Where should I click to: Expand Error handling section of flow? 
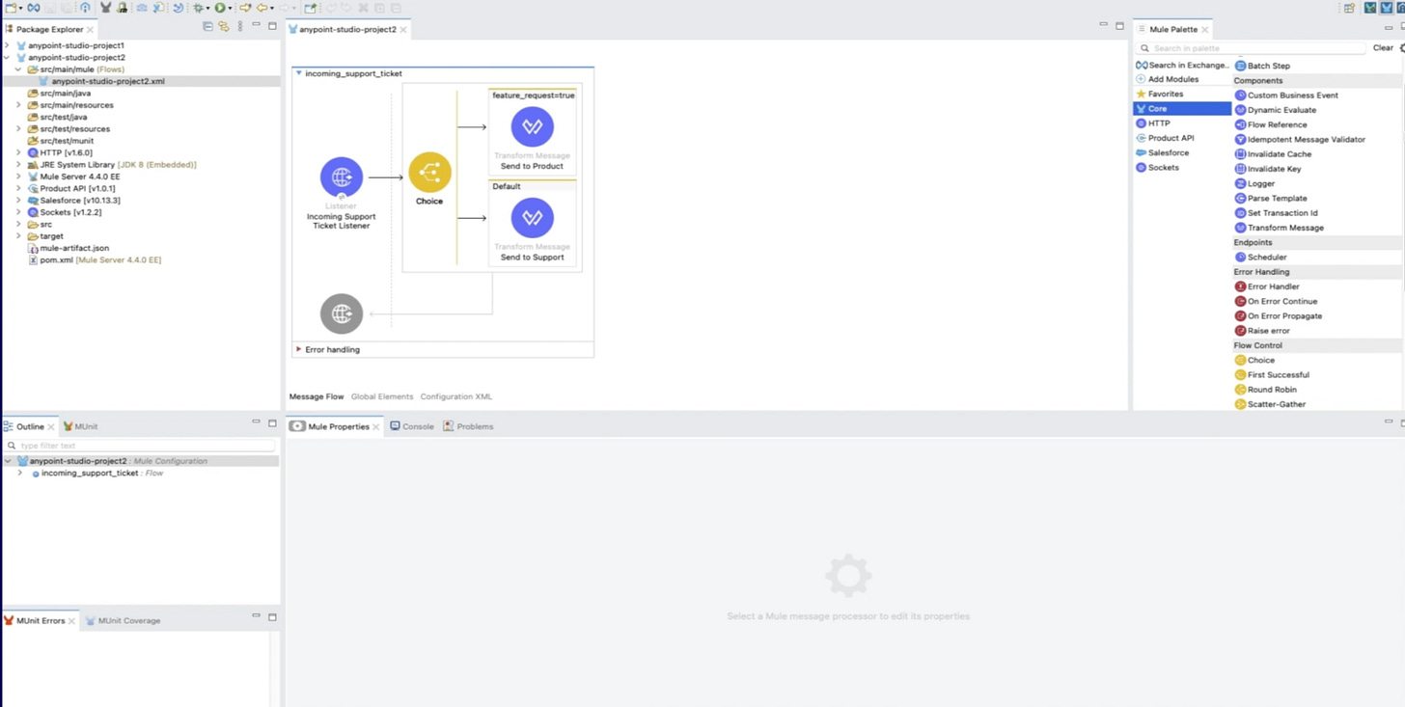(299, 349)
